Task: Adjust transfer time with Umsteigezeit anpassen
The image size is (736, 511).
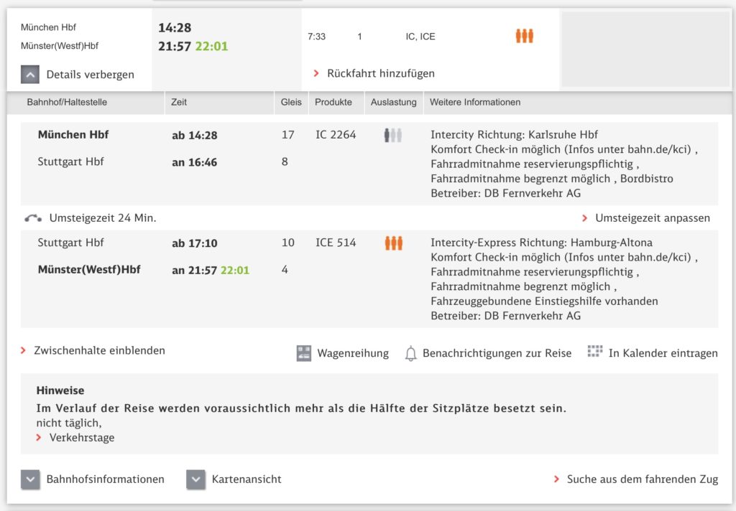Action: 652,218
